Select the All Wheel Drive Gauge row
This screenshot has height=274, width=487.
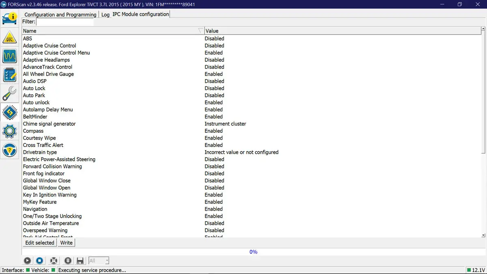click(251, 74)
